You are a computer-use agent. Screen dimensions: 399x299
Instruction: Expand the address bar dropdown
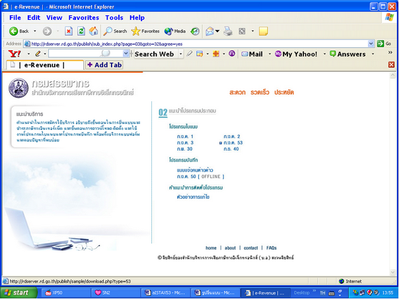coord(371,44)
